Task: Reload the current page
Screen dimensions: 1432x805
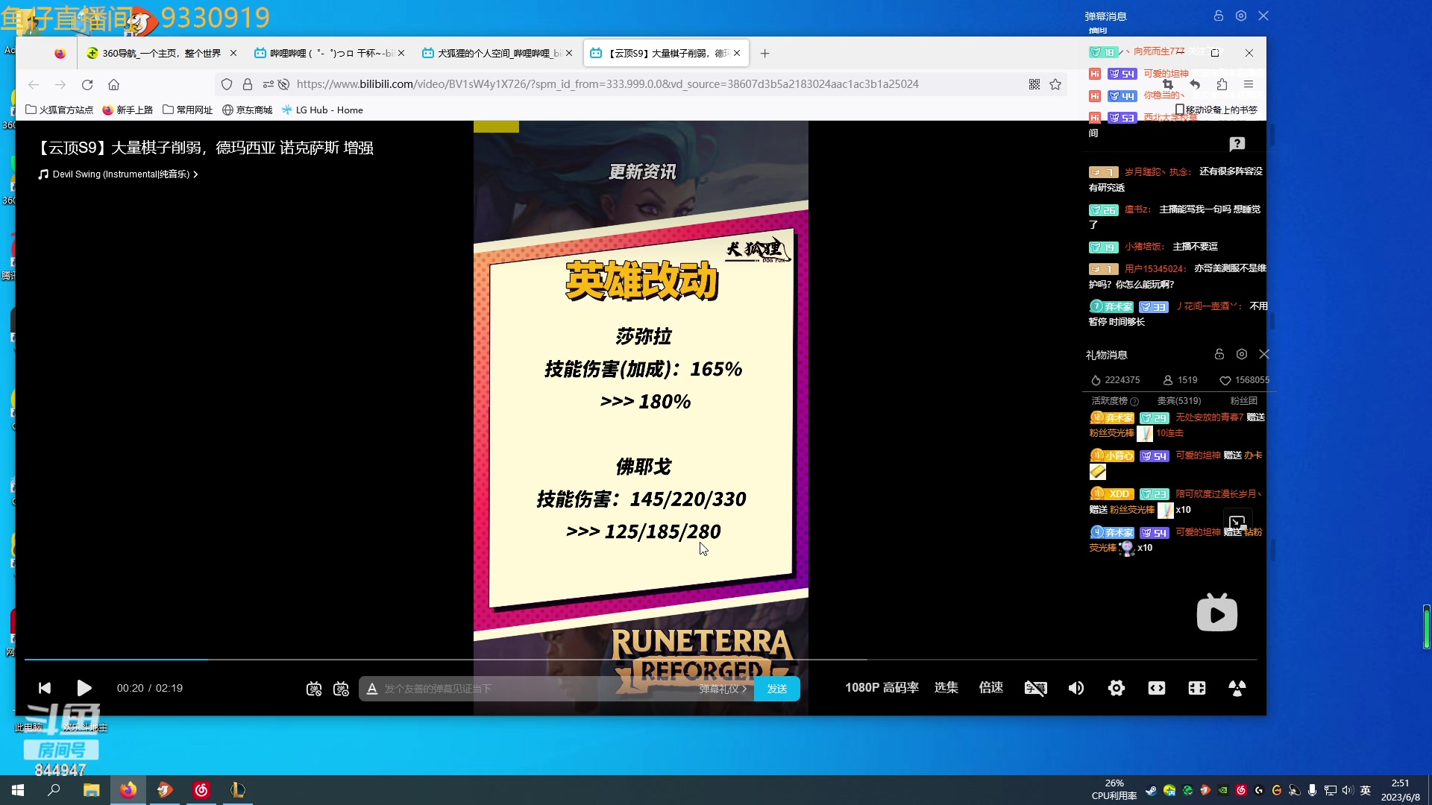Action: (x=87, y=84)
